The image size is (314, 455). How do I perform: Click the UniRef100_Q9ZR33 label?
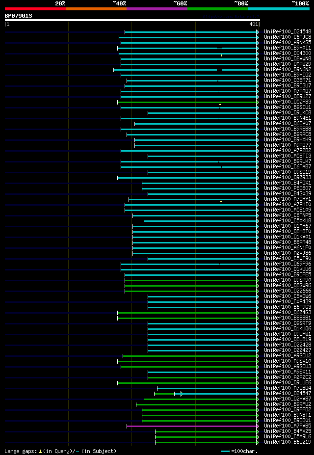click(x=288, y=178)
